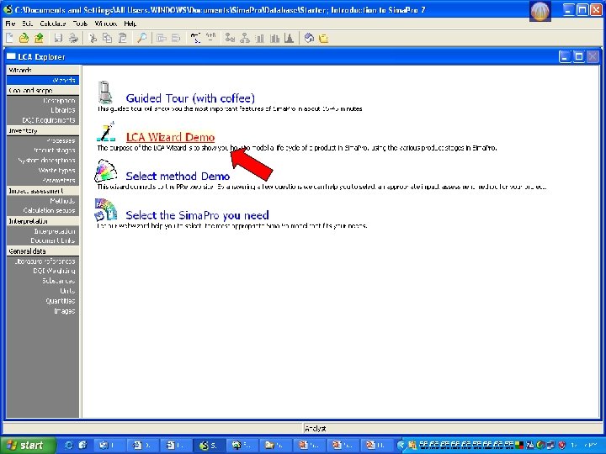The width and height of the screenshot is (606, 454).
Task: Click the box-shaped toolbar icon
Action: 309,38
